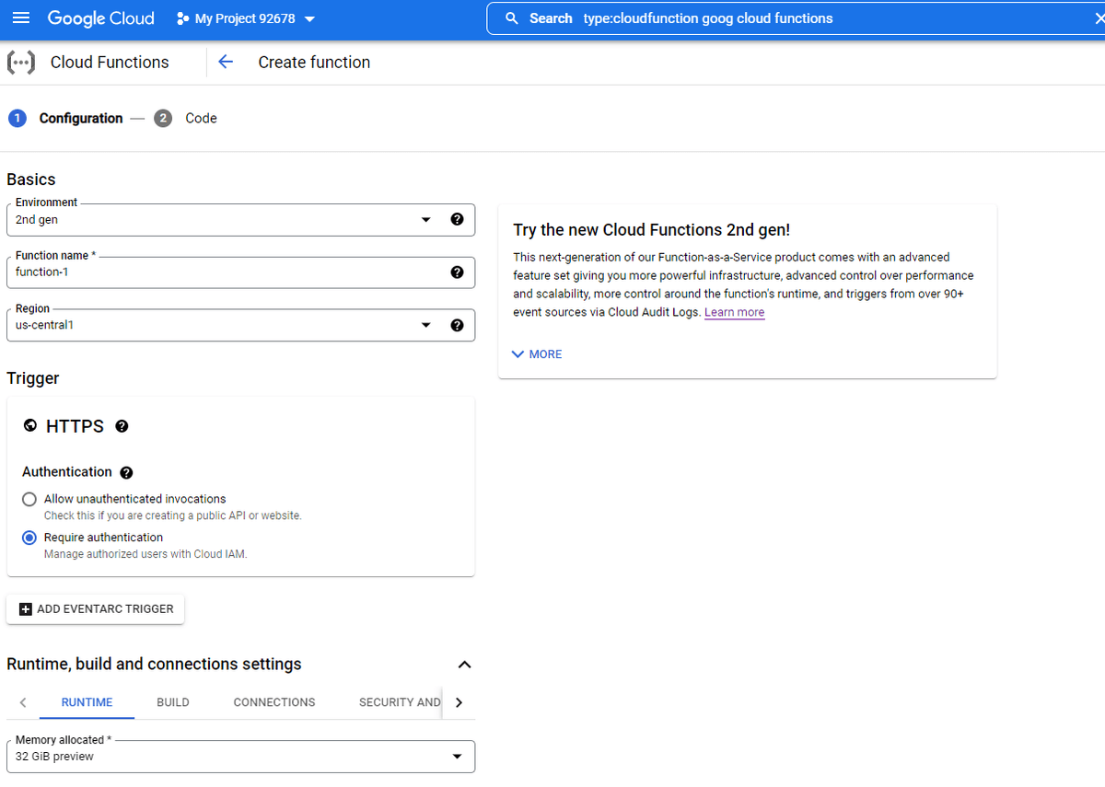The image size is (1105, 787).
Task: Select Require authentication option
Action: pyautogui.click(x=29, y=538)
